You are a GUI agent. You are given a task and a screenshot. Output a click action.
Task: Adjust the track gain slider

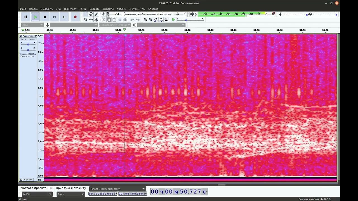[28, 44]
